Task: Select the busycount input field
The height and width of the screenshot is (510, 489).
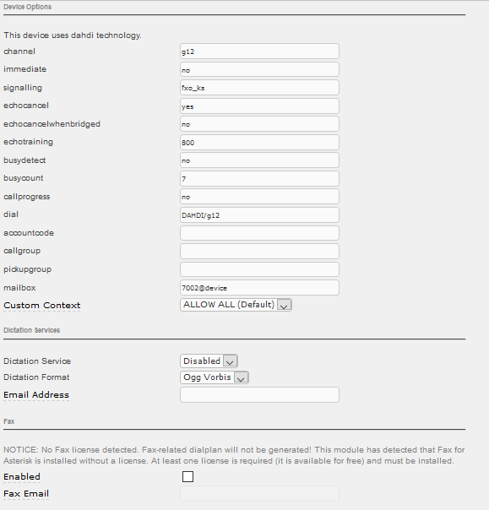Action: [x=259, y=178]
